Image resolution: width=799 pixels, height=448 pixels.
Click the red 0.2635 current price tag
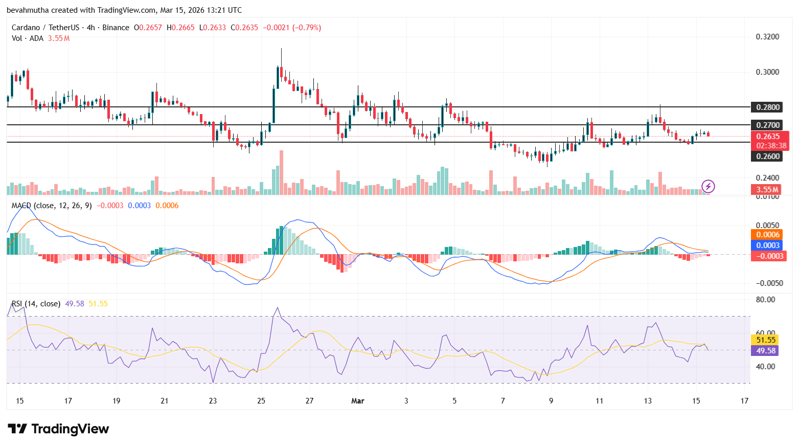(x=769, y=137)
